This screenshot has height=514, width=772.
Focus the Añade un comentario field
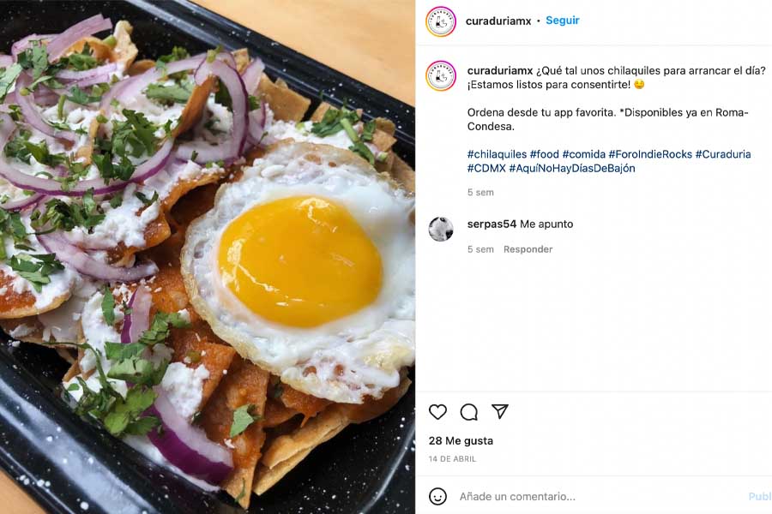pyautogui.click(x=600, y=496)
